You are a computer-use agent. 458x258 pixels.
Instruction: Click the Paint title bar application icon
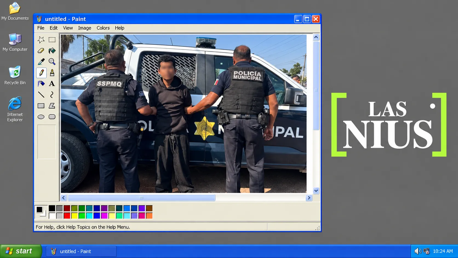click(x=39, y=19)
